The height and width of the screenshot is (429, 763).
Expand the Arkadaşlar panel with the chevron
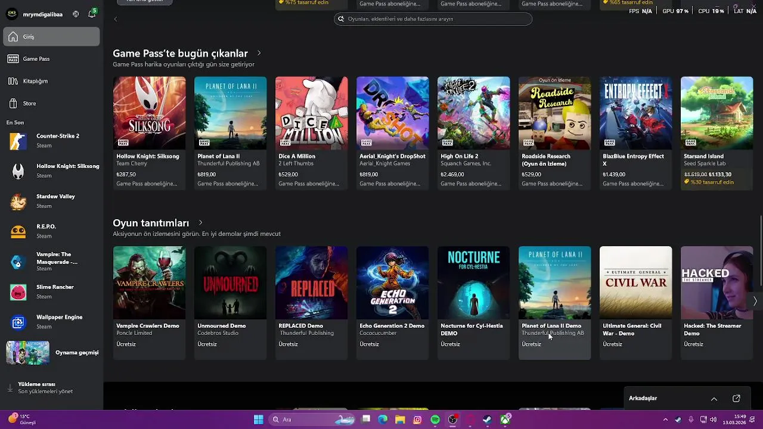tap(714, 399)
